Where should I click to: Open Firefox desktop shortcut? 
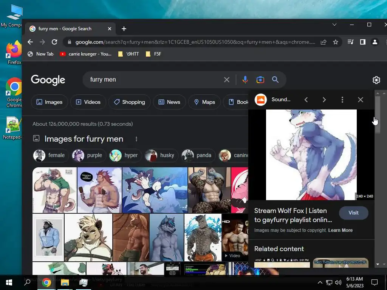[14, 52]
